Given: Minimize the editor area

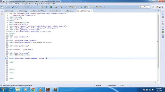Looking at the screenshot, I should [155, 11].
